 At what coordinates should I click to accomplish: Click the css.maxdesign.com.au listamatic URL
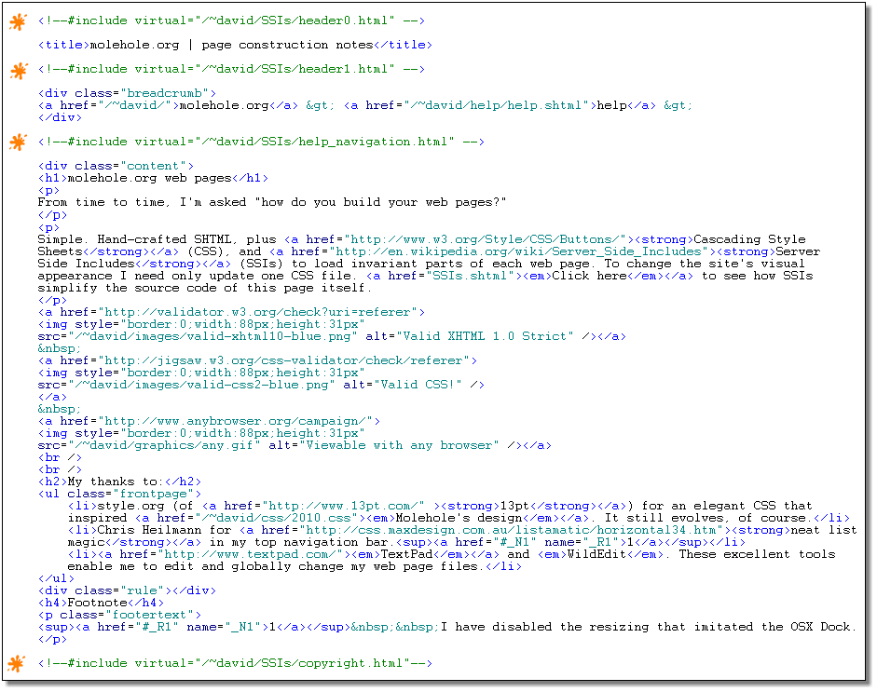click(x=512, y=530)
